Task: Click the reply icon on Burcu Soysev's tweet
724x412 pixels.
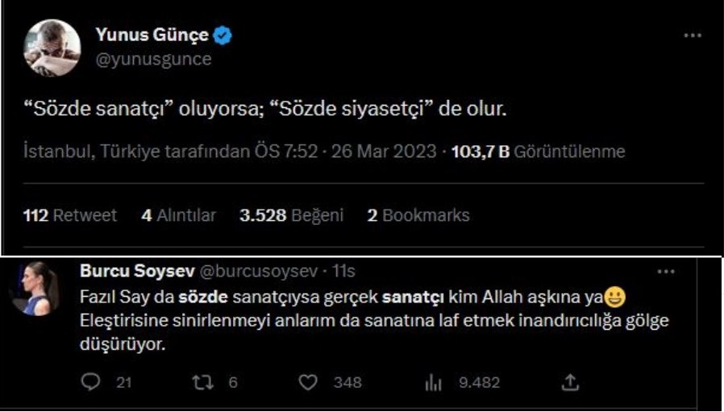Action: tap(93, 382)
